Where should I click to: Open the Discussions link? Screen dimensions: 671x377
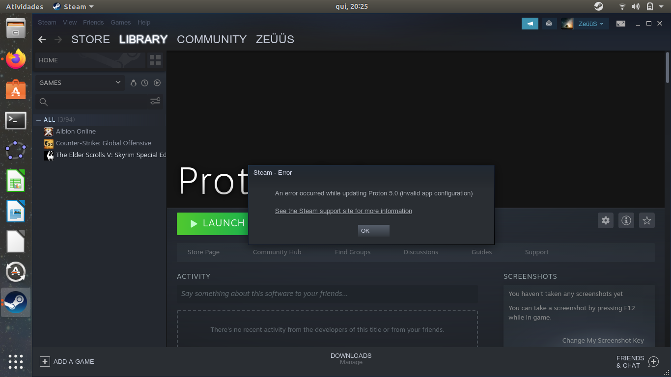point(421,252)
